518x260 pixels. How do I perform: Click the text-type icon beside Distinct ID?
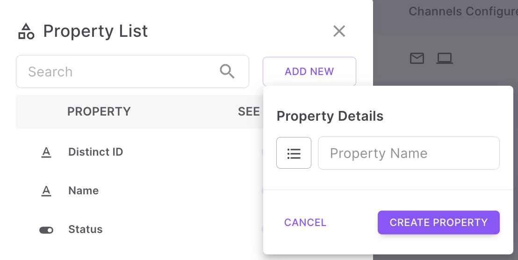pos(46,152)
